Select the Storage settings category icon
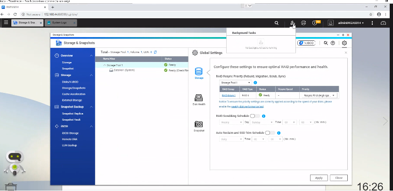393x191 pixels. pos(199,73)
